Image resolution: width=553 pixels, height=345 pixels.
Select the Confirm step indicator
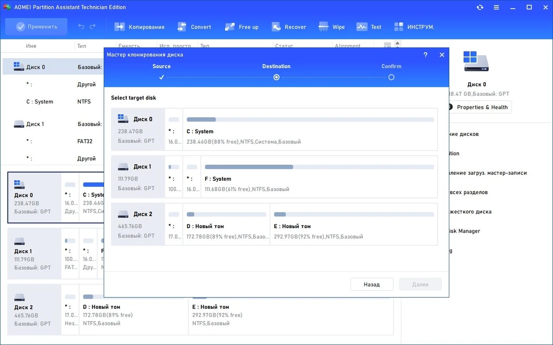(x=391, y=72)
